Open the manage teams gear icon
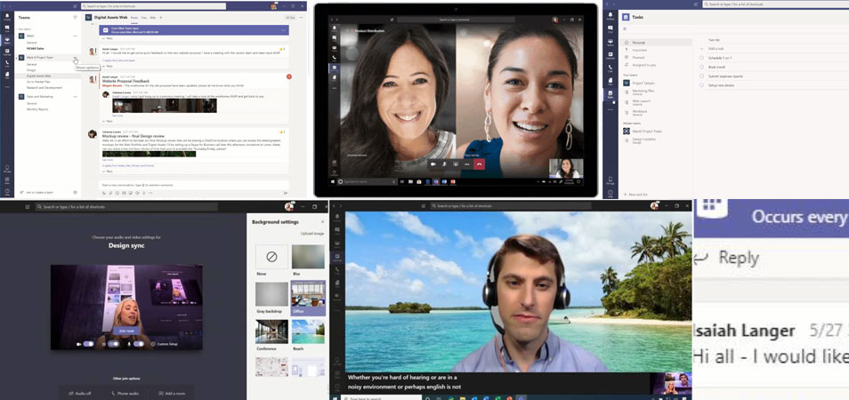The image size is (849, 400). coord(75,192)
